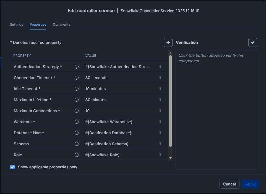Click the scrollbar down arrow in properties list
The width and height of the screenshot is (266, 194).
pos(171,158)
